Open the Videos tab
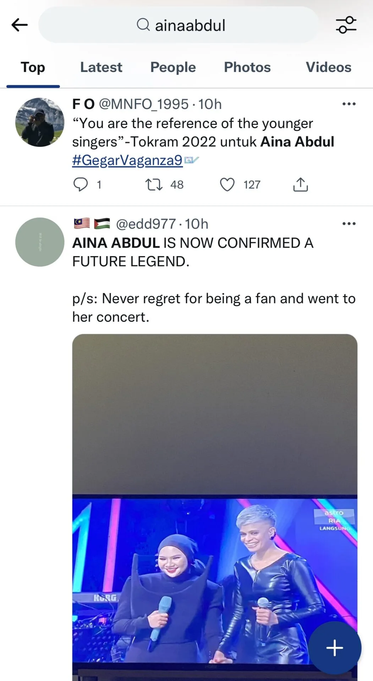Image resolution: width=373 pixels, height=681 pixels. [329, 67]
